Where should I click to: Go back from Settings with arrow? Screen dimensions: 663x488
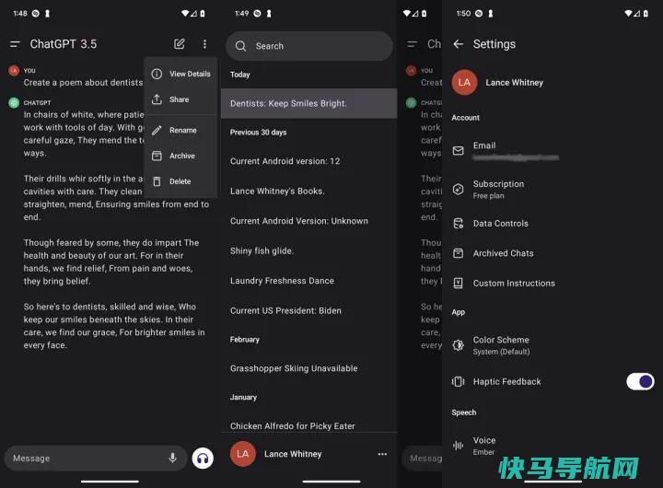tap(459, 44)
